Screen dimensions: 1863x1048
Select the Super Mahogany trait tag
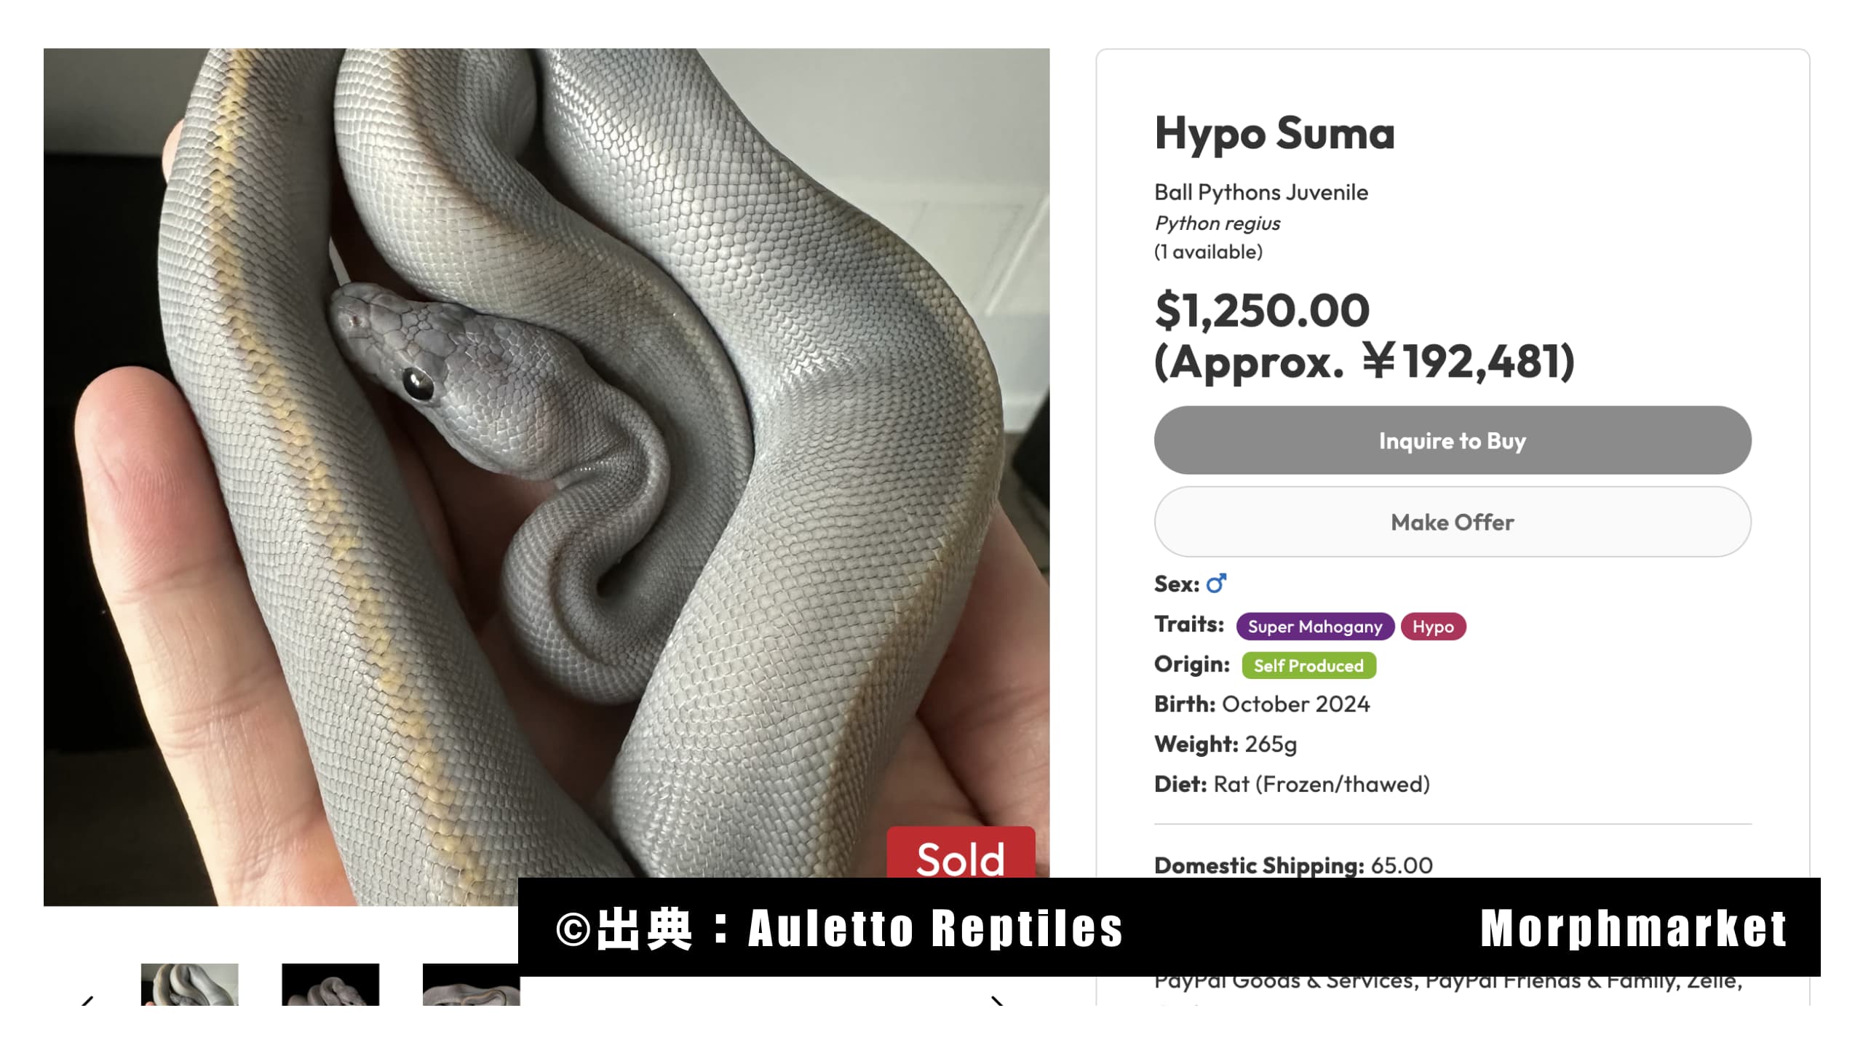point(1315,627)
